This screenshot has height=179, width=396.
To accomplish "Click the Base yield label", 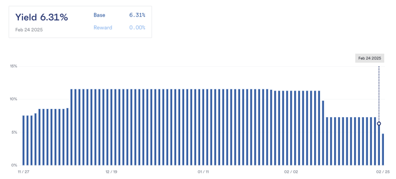I will (99, 15).
